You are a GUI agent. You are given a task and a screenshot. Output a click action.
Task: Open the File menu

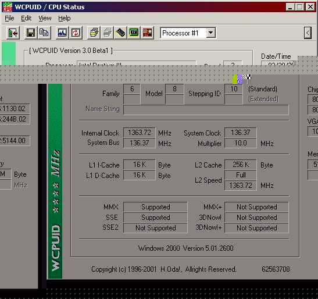9,18
